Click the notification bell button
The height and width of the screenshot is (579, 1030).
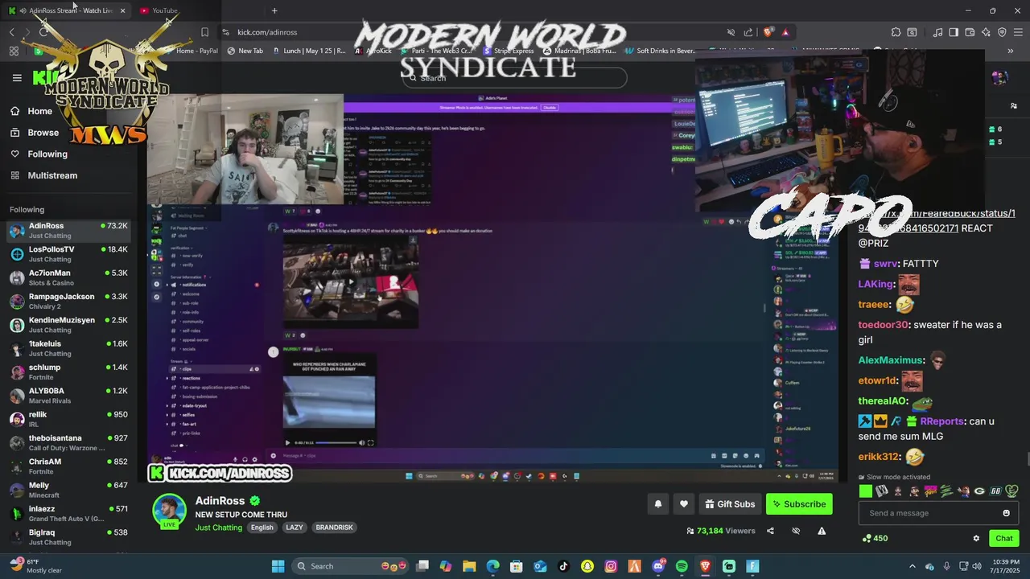click(x=657, y=504)
